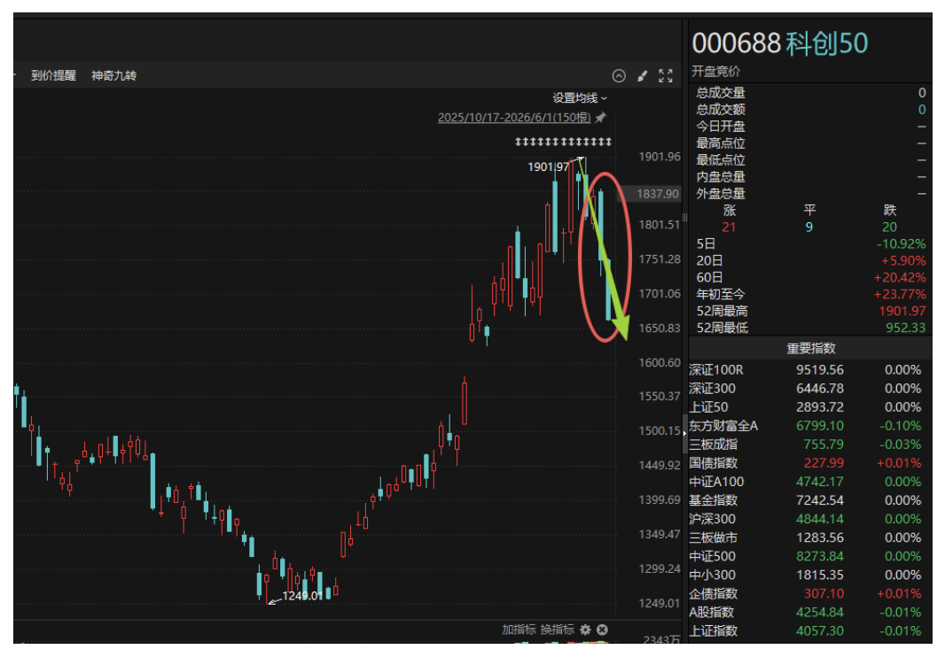Click the date range 2025/10/17-2026/6/1 link

[x=514, y=118]
